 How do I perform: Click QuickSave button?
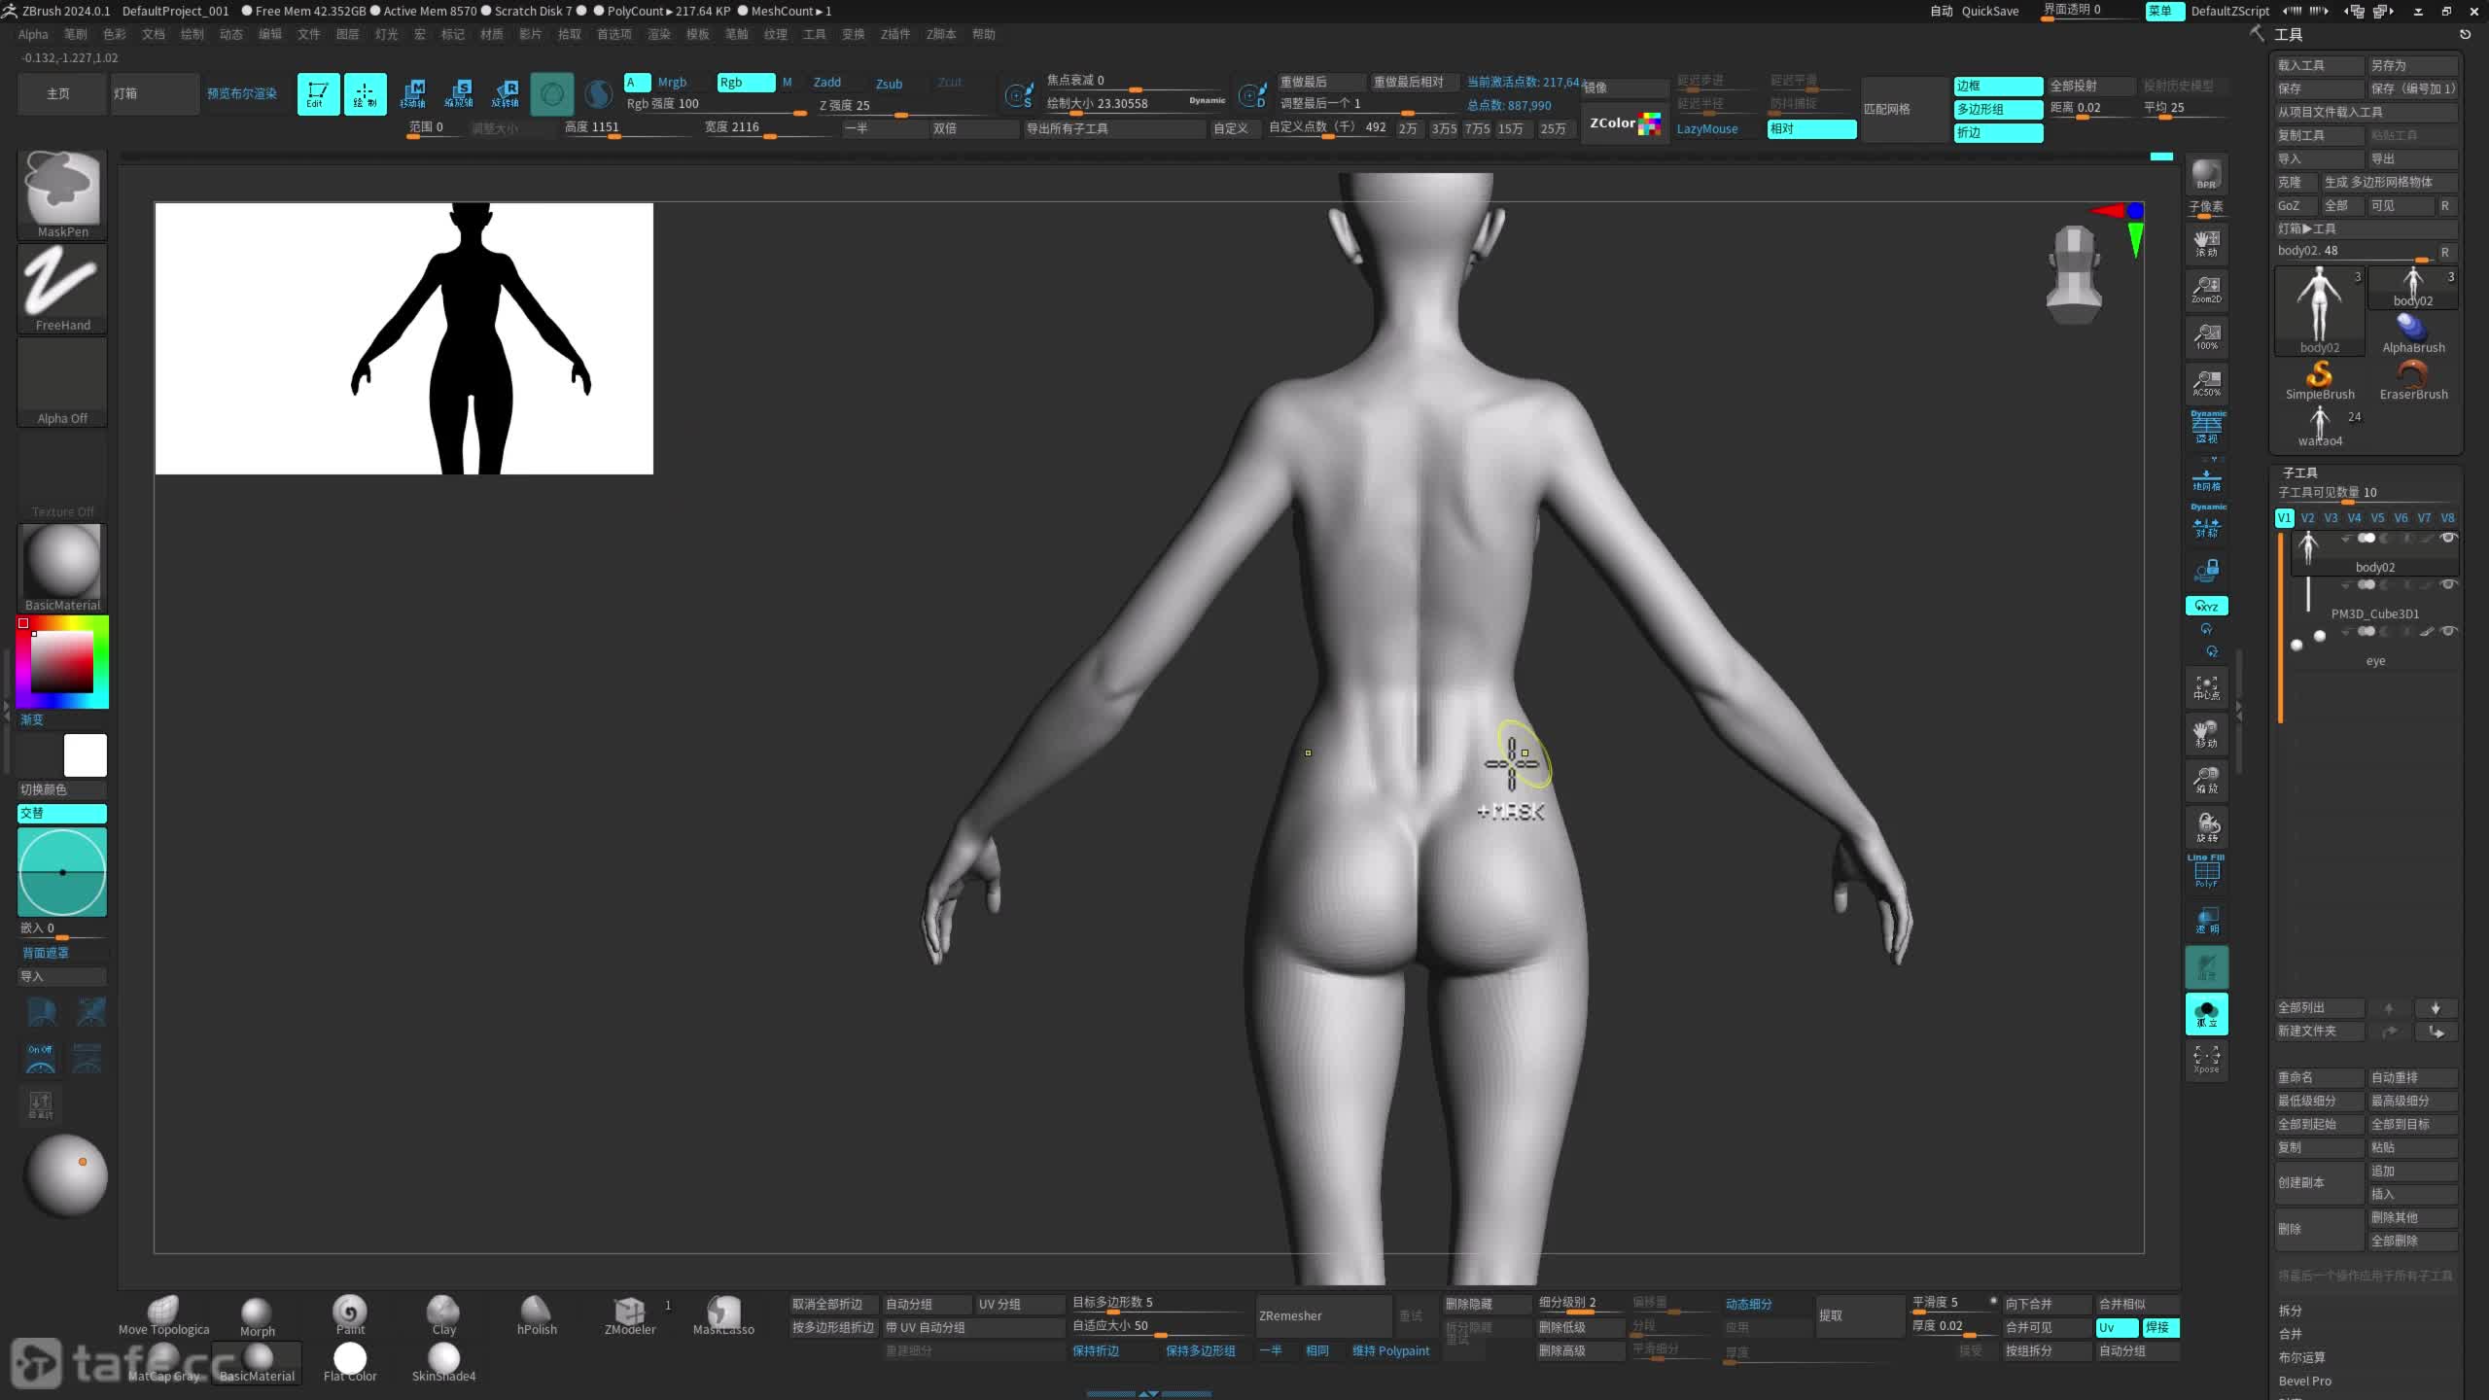[1989, 11]
